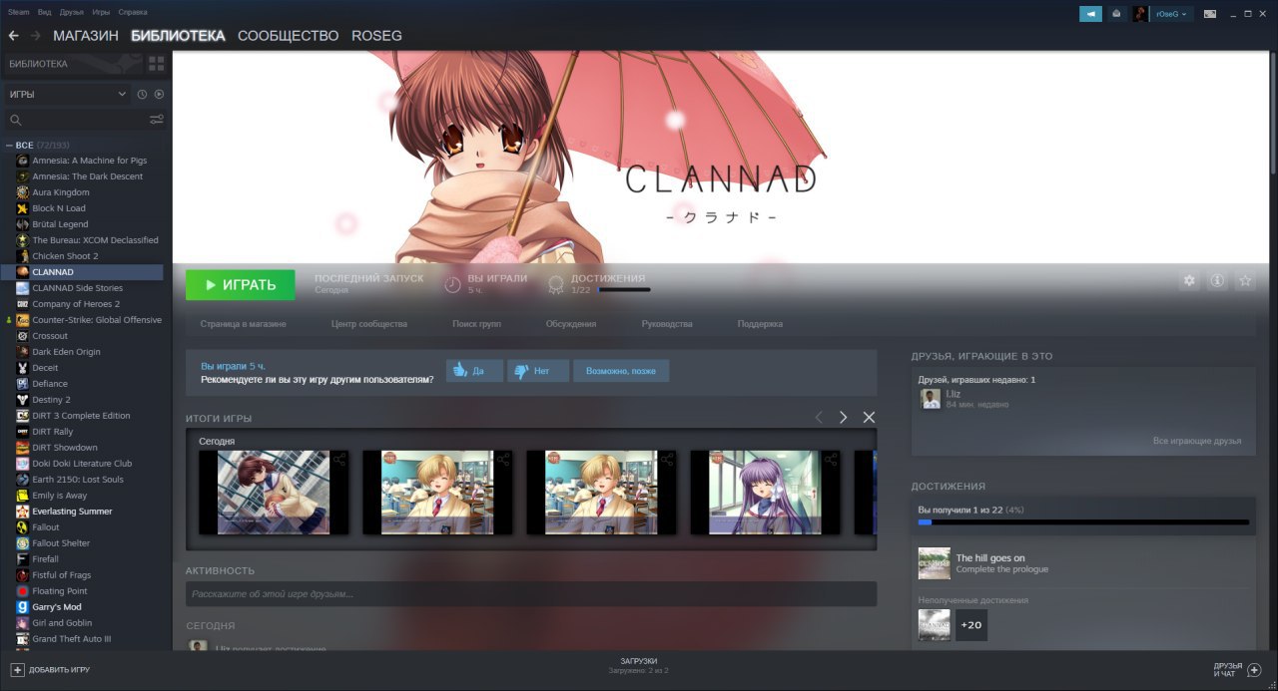This screenshot has width=1278, height=691.
Task: Open the +20 unearned achievements tile
Action: tap(971, 625)
